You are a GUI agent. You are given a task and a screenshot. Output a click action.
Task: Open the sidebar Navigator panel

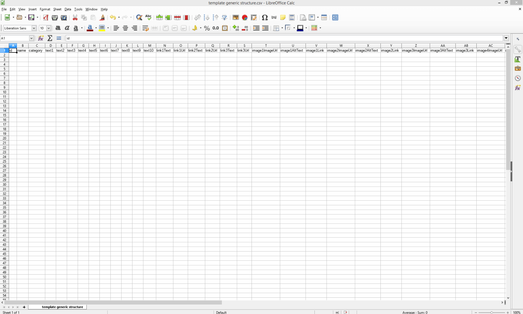[x=518, y=78]
